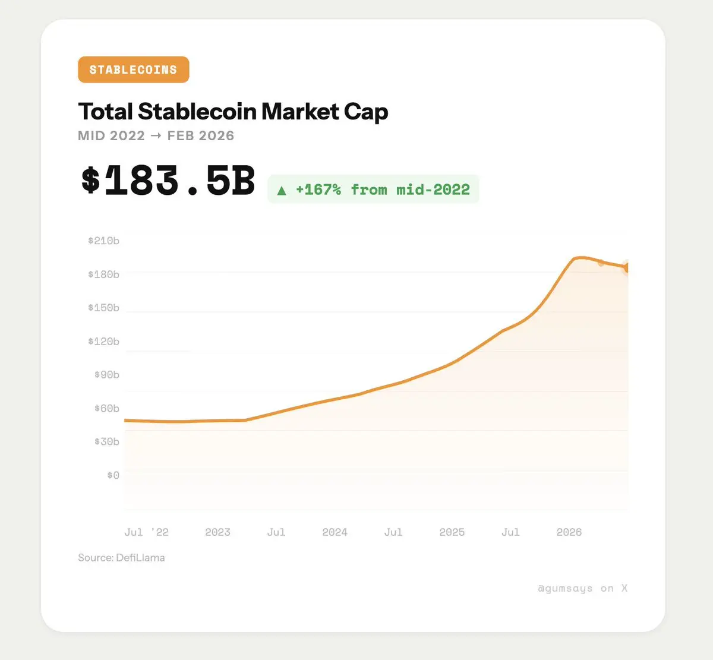Viewport: 713px width, 660px height.
Task: Open the @gumsays on X credit
Action: 582,588
